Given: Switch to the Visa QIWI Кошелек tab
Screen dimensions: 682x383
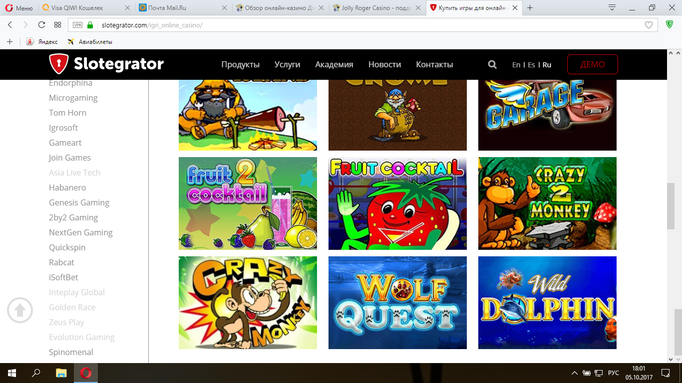Looking at the screenshot, I should [86, 8].
